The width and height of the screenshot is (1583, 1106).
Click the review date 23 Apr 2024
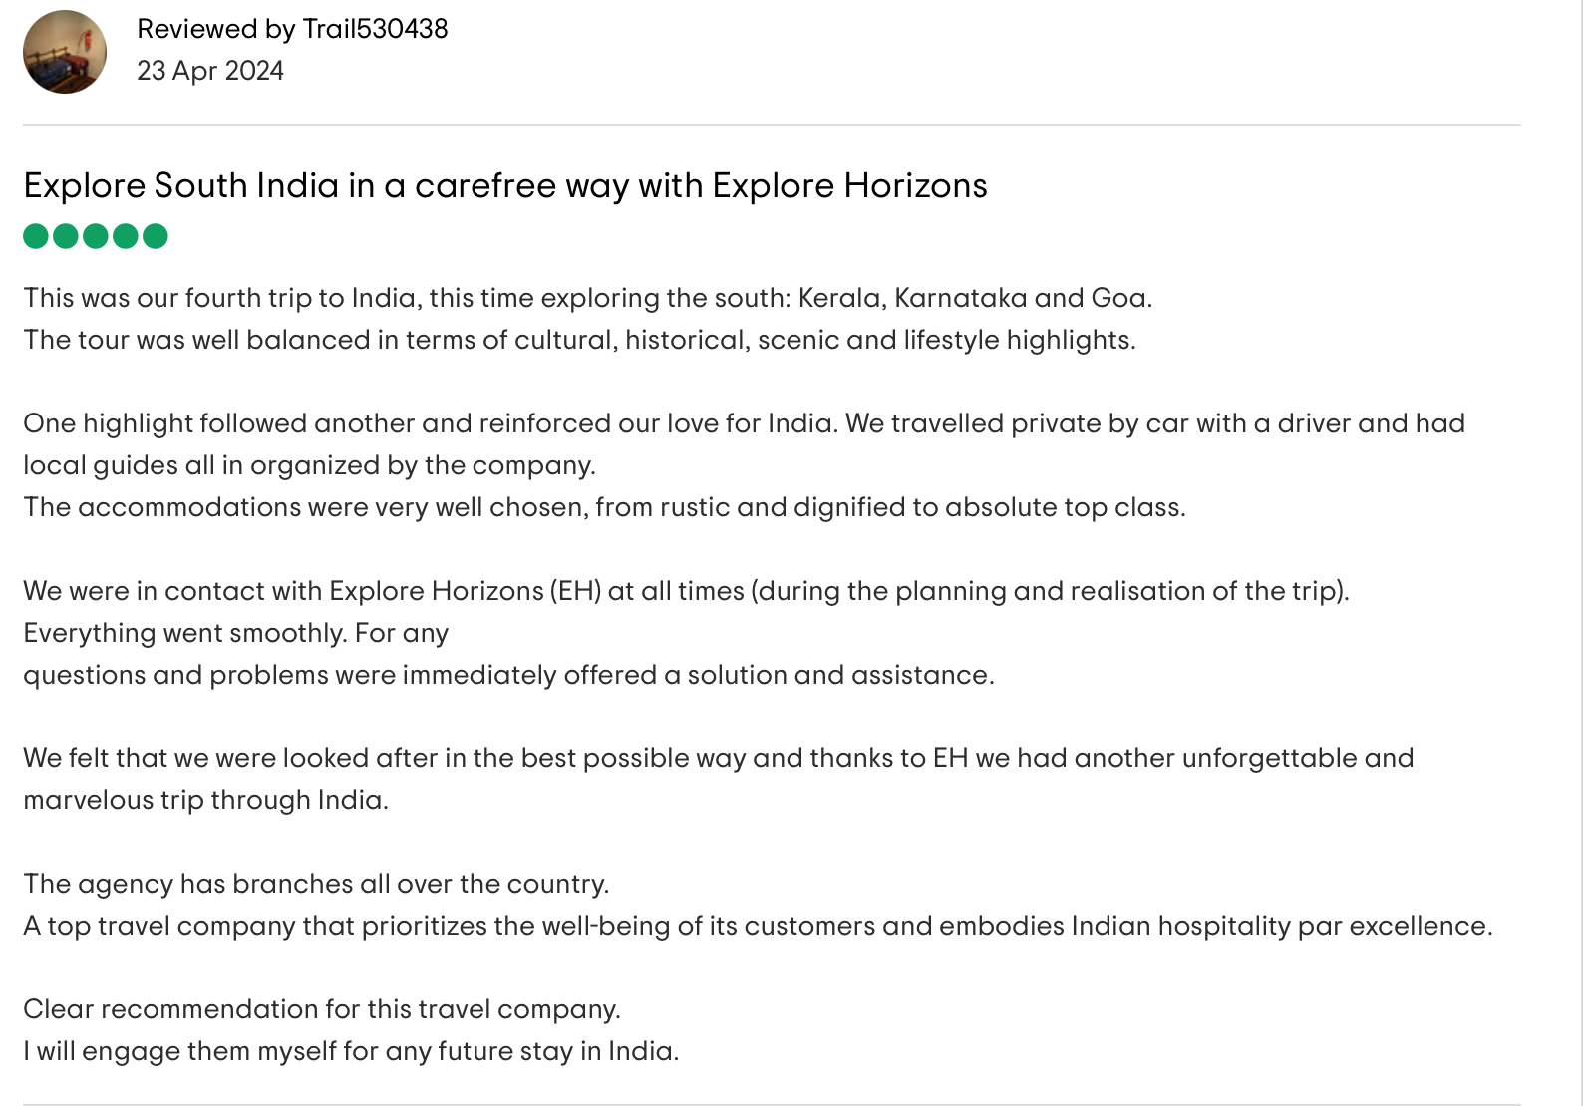pos(210,71)
